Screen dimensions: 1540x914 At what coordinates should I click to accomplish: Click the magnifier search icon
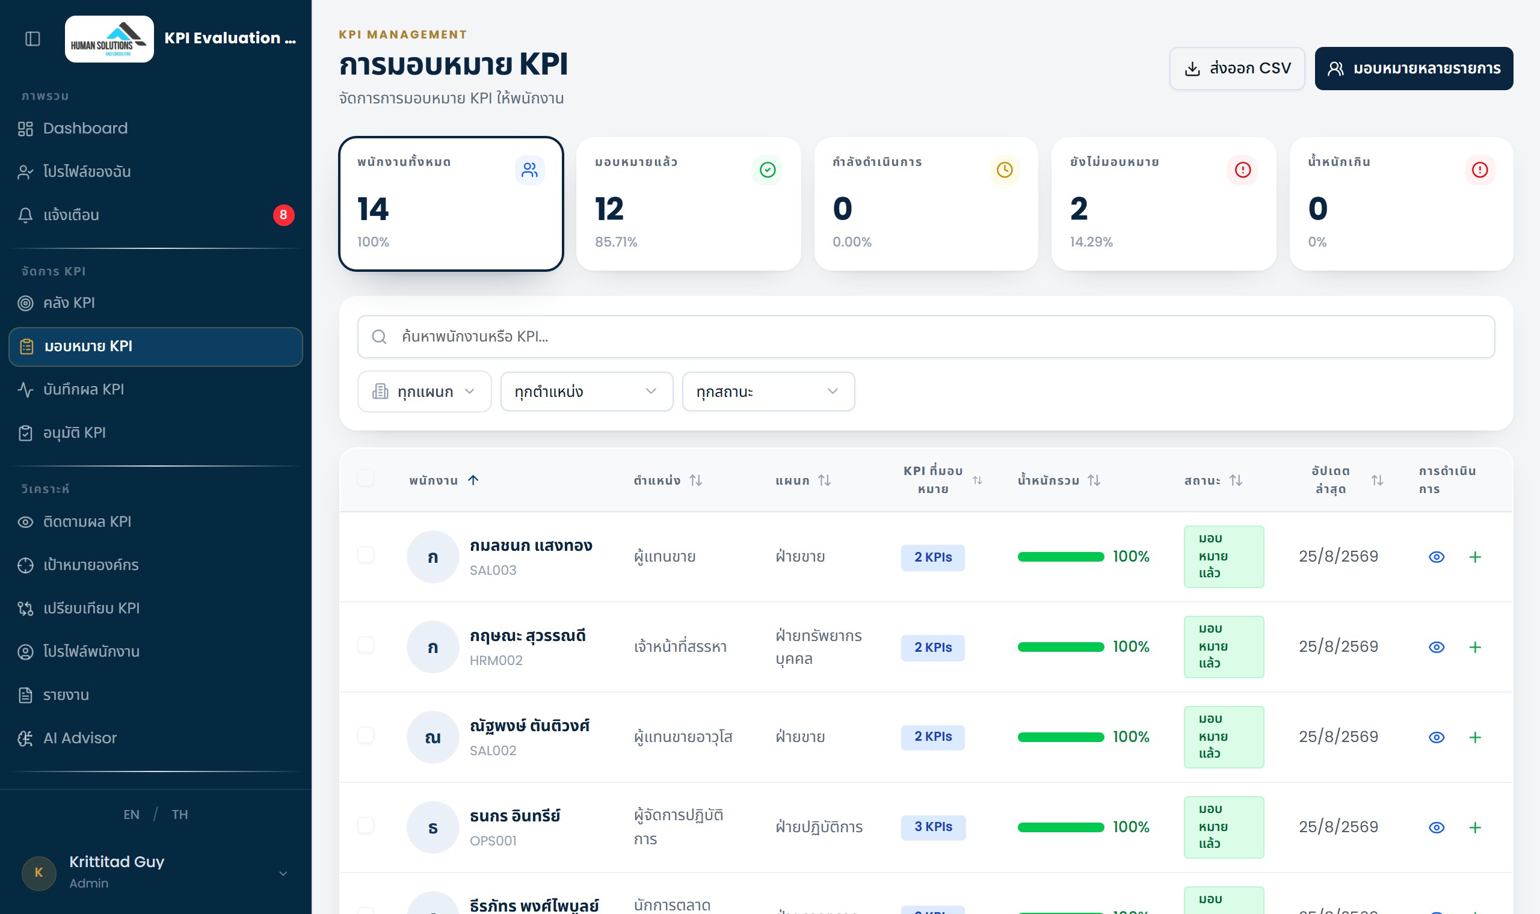tap(380, 337)
